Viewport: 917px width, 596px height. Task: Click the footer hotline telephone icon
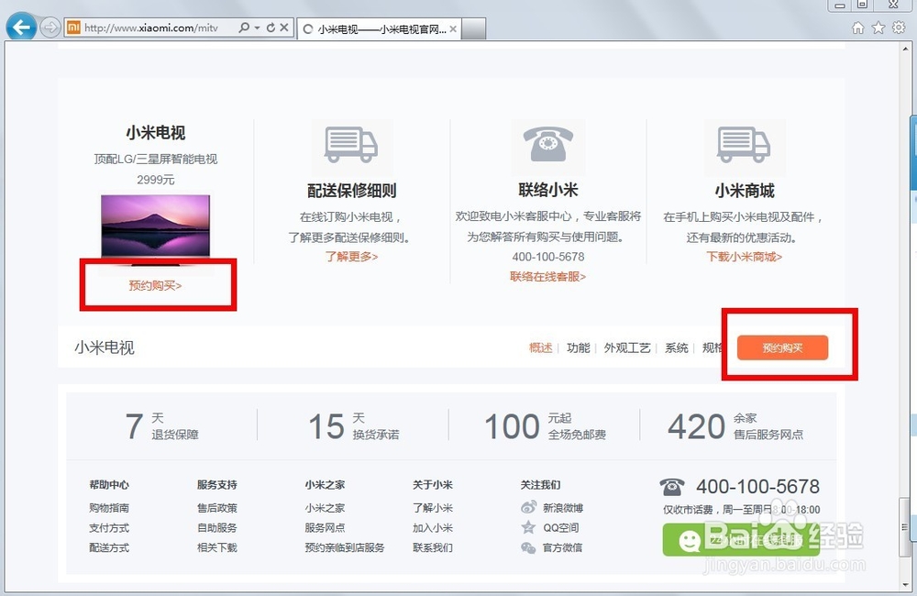click(672, 486)
